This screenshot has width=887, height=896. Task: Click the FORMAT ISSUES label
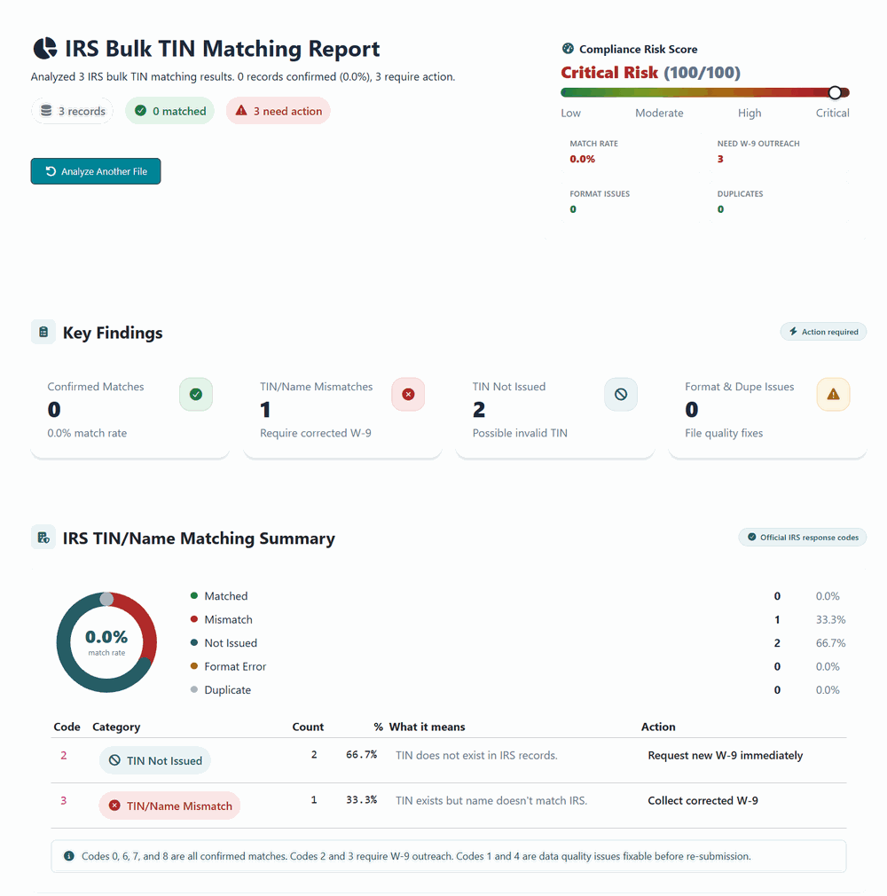click(600, 193)
